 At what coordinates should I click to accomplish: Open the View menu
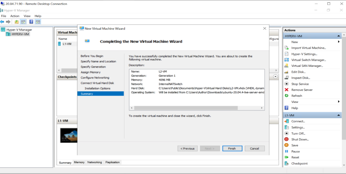(x=27, y=16)
